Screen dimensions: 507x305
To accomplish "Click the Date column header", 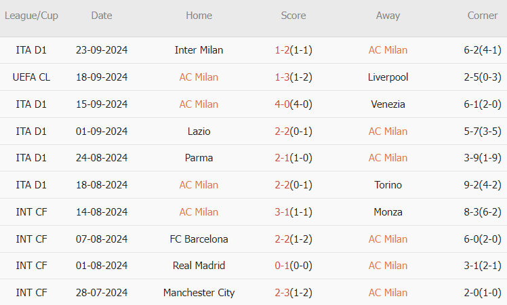I will (x=102, y=16).
